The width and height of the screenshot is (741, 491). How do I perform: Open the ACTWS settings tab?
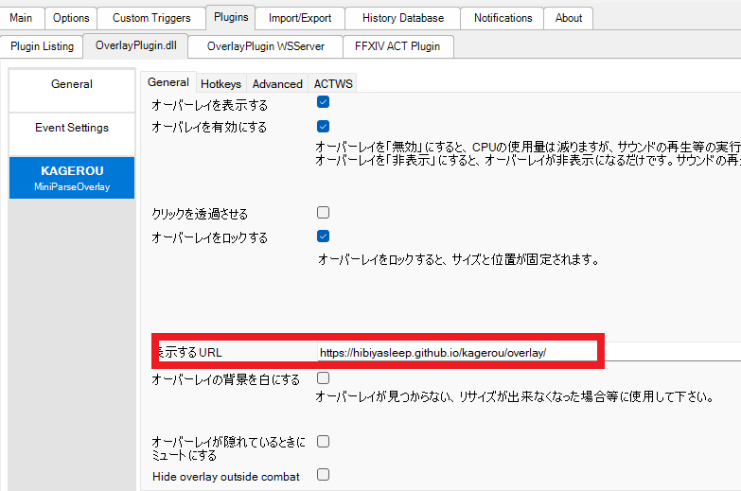333,84
